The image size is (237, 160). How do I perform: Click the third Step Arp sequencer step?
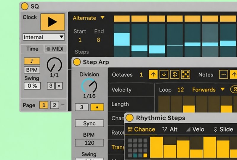pyautogui.click(x=189, y=104)
